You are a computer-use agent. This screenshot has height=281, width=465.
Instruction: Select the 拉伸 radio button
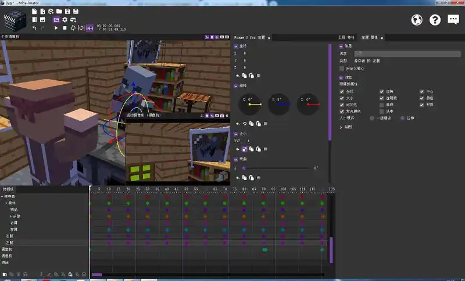point(402,118)
